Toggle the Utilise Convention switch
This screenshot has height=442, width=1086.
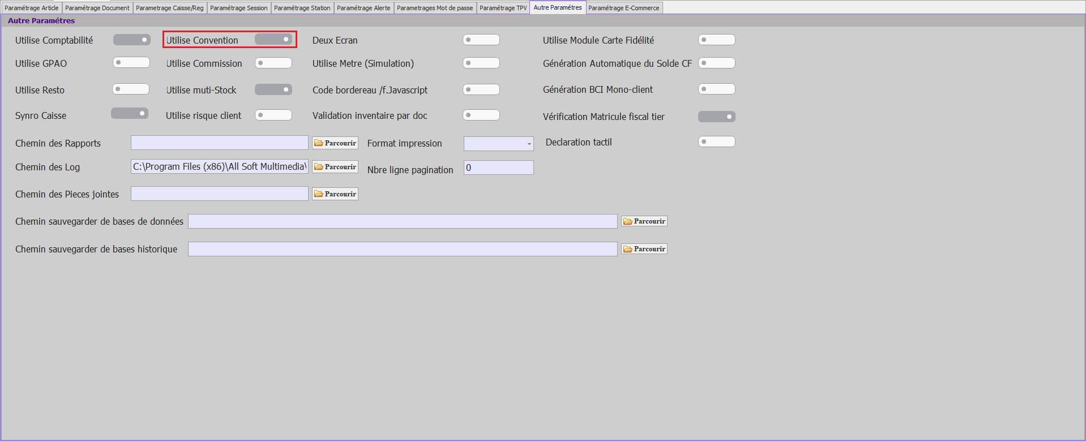[273, 39]
